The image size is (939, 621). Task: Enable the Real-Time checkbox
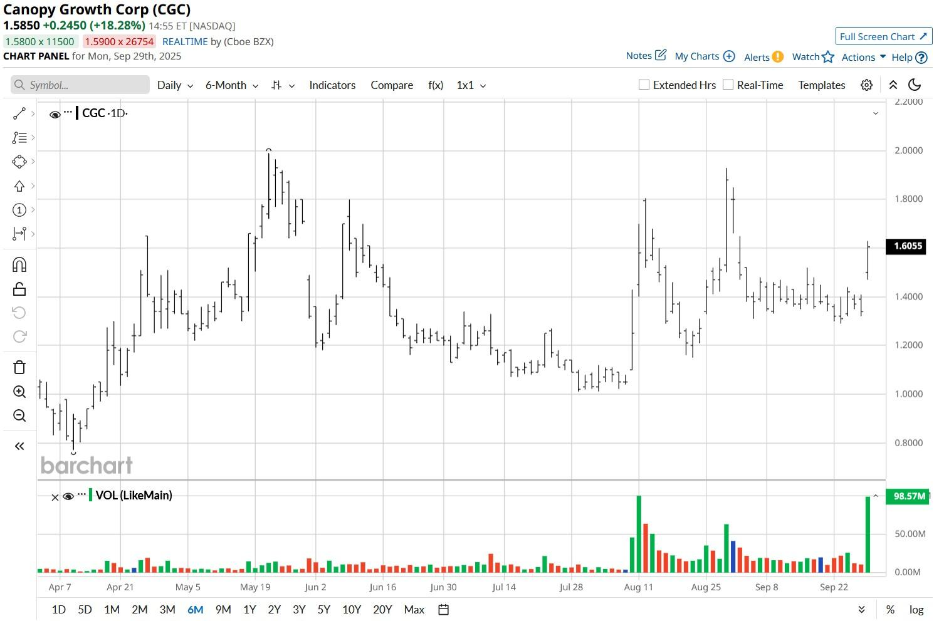point(728,85)
